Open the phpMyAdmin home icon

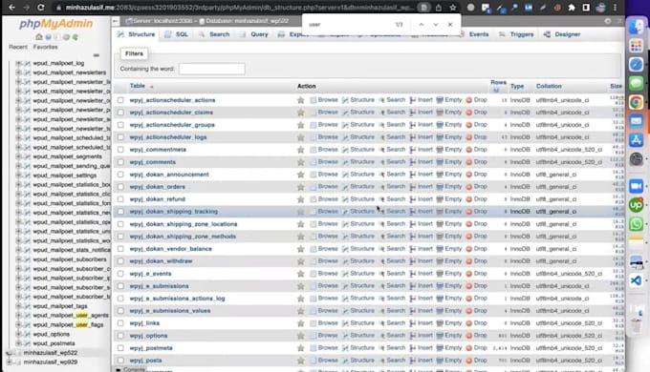[x=39, y=37]
